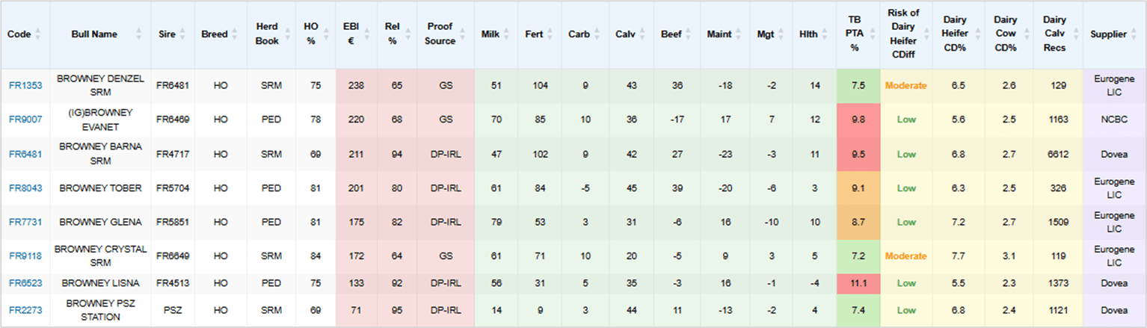Open bull record FR2273
The height and width of the screenshot is (328, 1147).
(25, 310)
